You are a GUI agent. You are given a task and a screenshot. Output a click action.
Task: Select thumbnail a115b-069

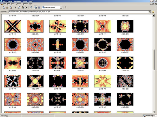click(13, 81)
